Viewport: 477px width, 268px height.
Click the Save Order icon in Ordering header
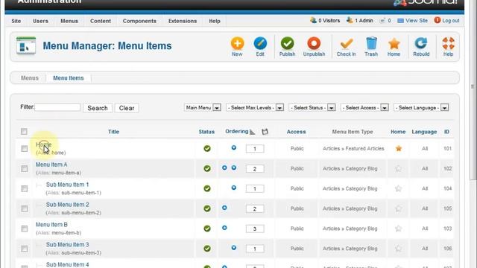pos(265,132)
